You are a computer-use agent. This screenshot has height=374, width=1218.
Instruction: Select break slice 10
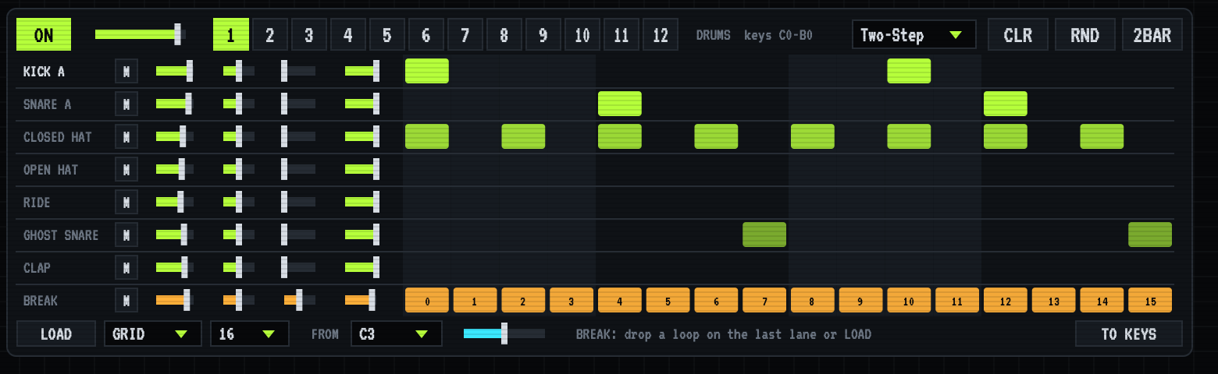909,300
